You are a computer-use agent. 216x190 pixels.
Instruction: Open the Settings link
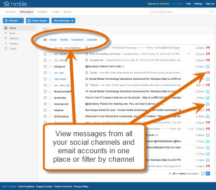[x=198, y=4]
